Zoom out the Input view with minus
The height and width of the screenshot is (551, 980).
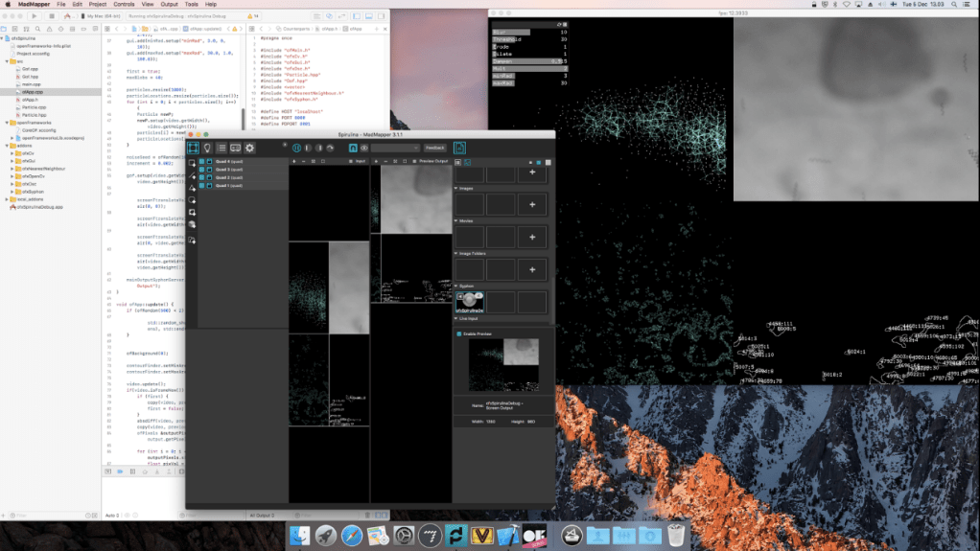[x=304, y=161]
